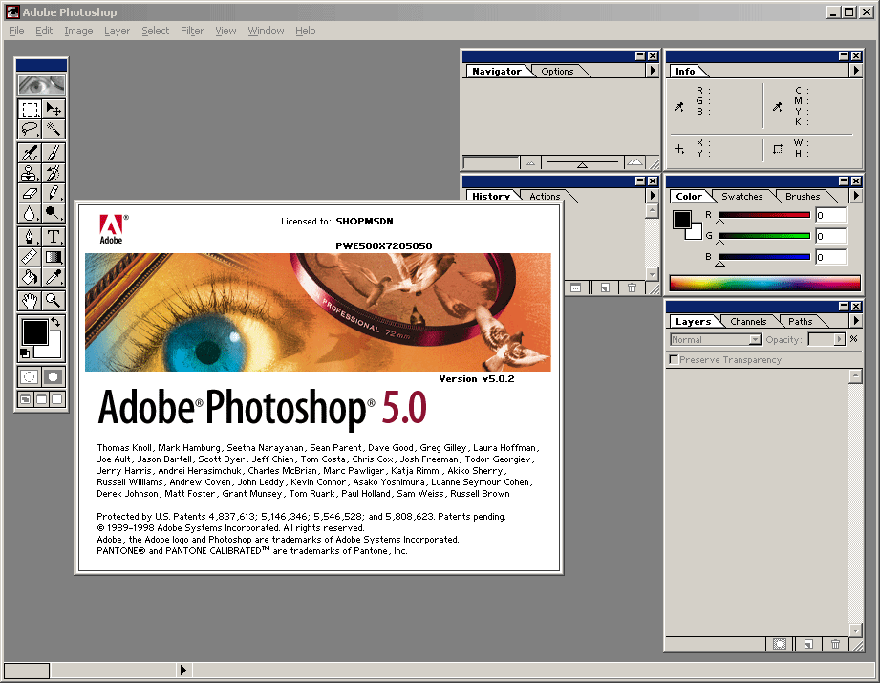This screenshot has height=683, width=880.
Task: Switch to Standard Screen mode
Action: 25,399
